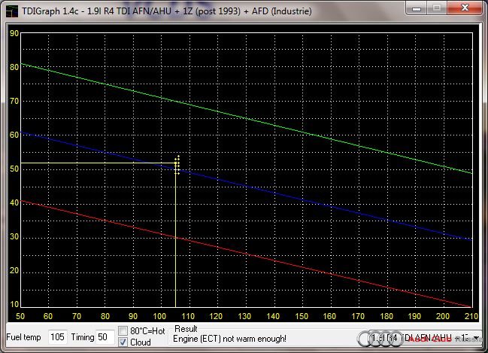Click the Audi rings logo
The image size is (488, 353).
coord(380,339)
